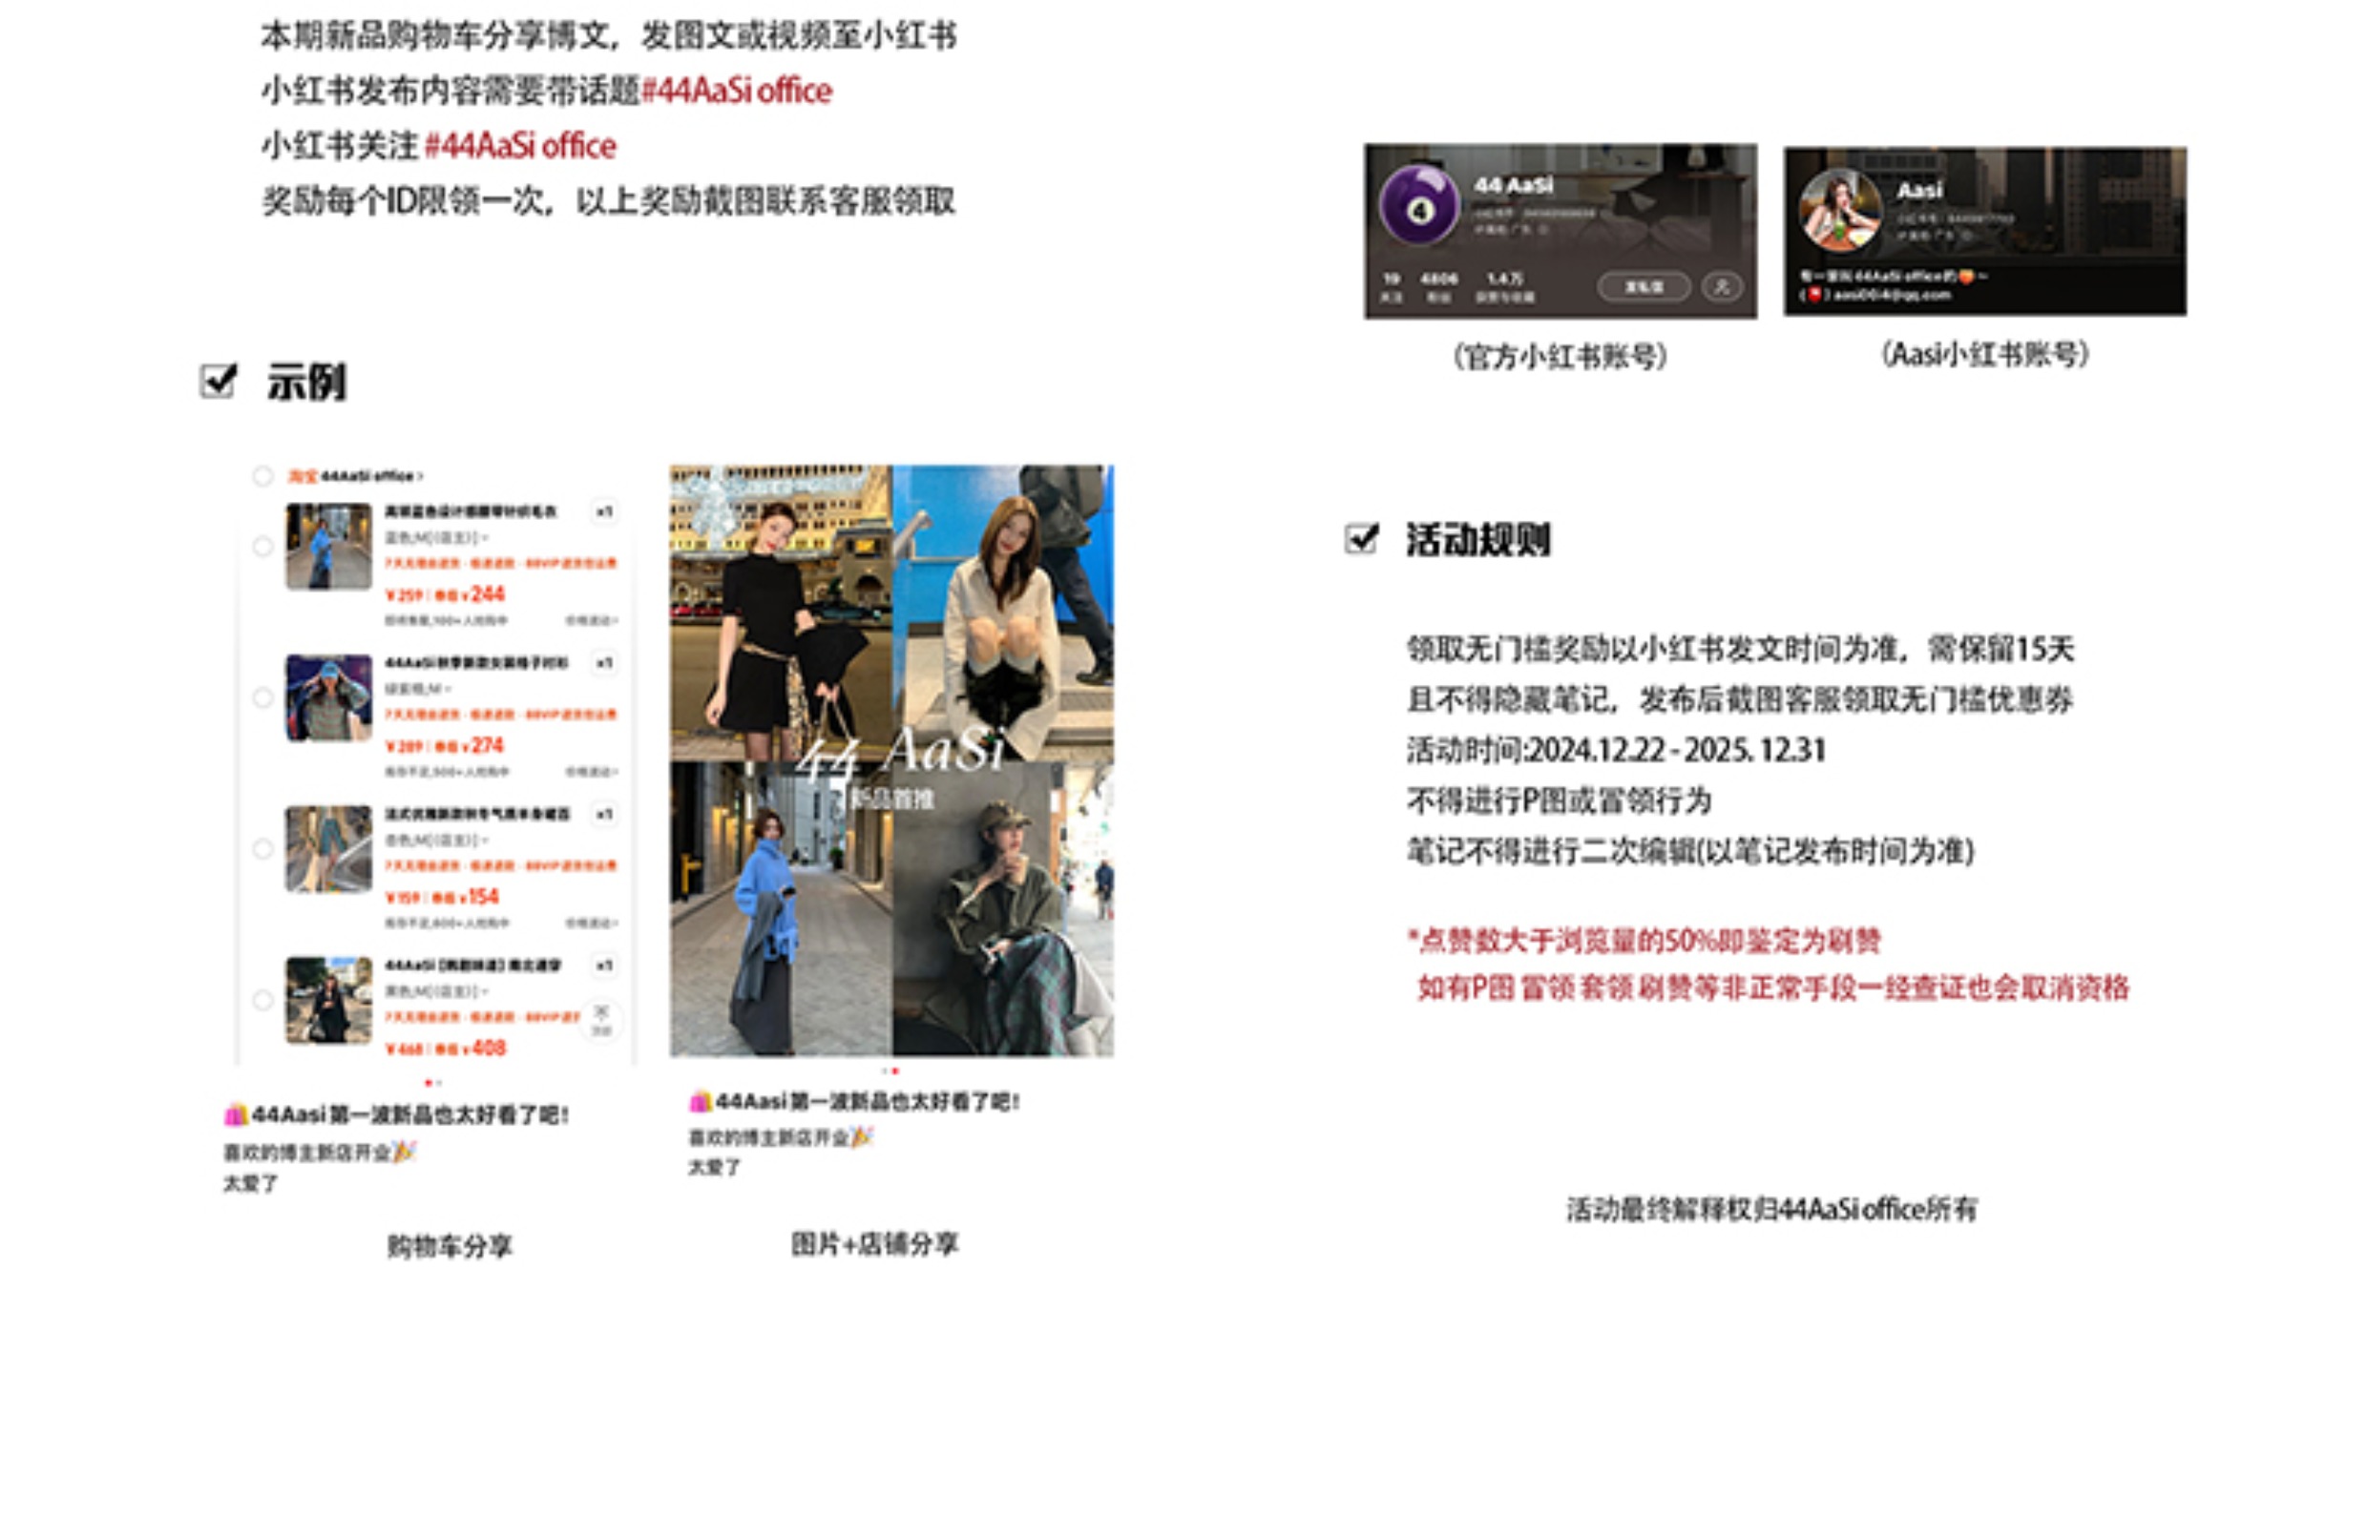Viewport: 2367px width, 1538px height.
Task: Select radio button for the ¥274 shirt item
Action: click(262, 697)
